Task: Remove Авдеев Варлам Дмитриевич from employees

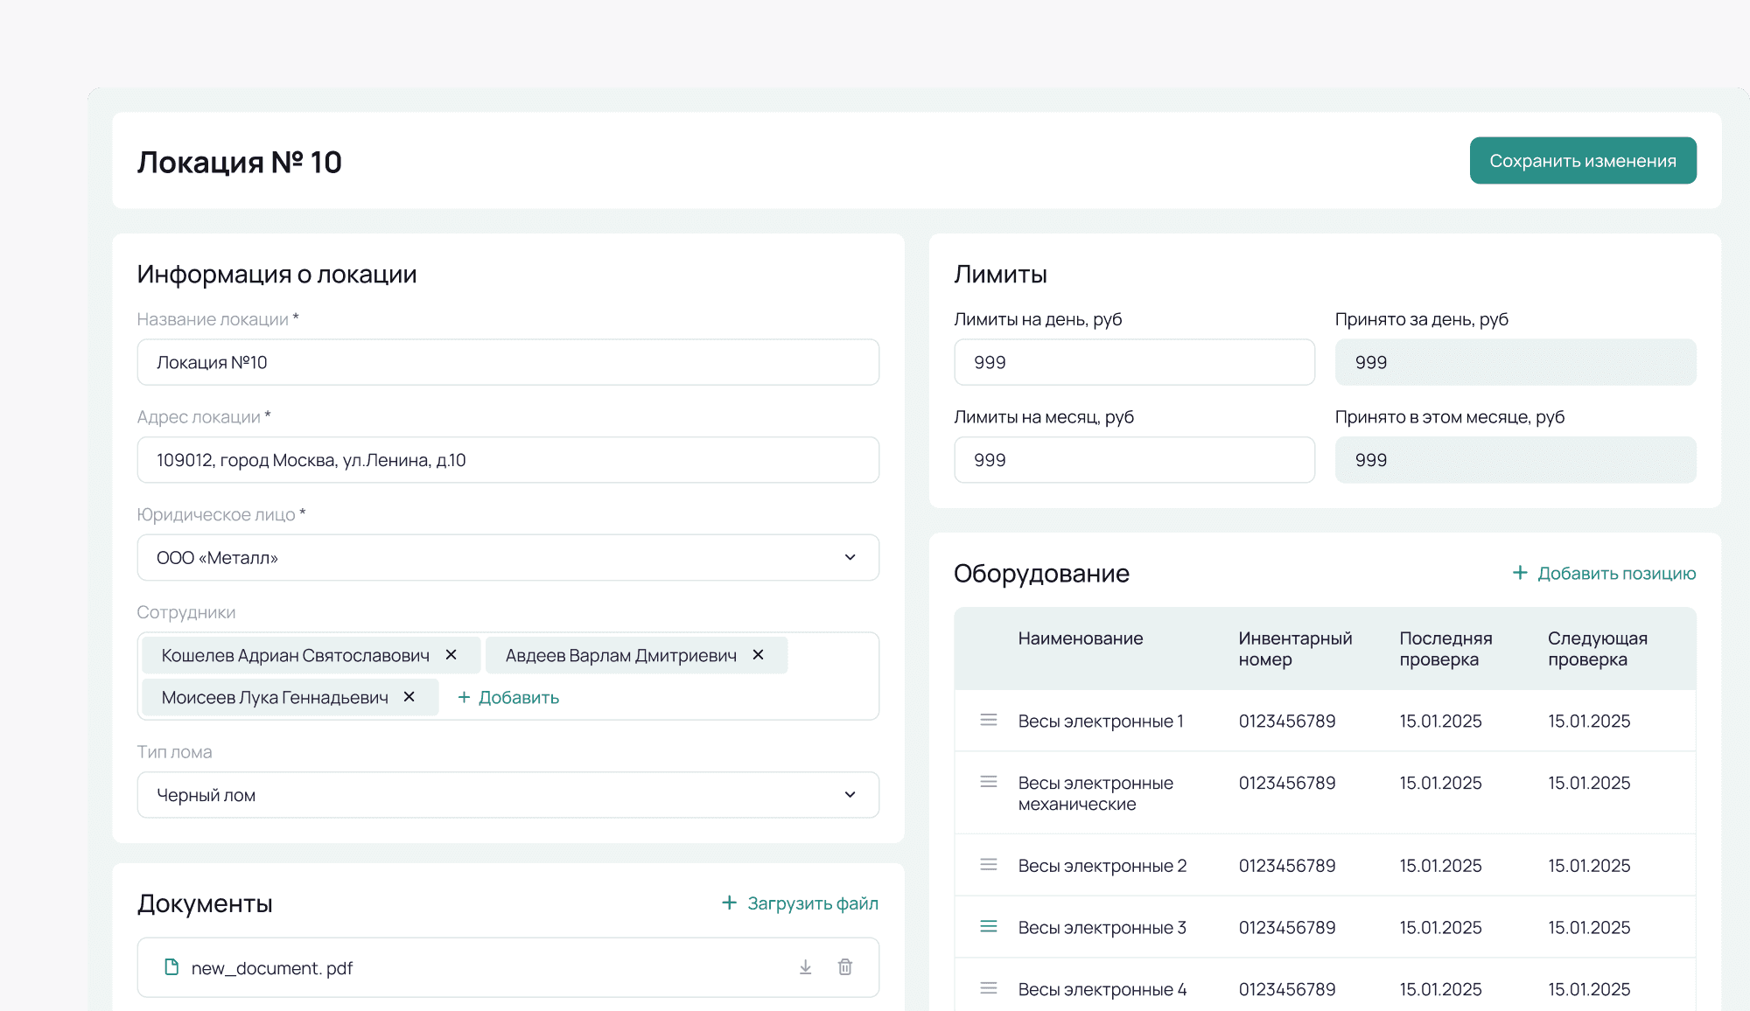Action: (x=759, y=655)
